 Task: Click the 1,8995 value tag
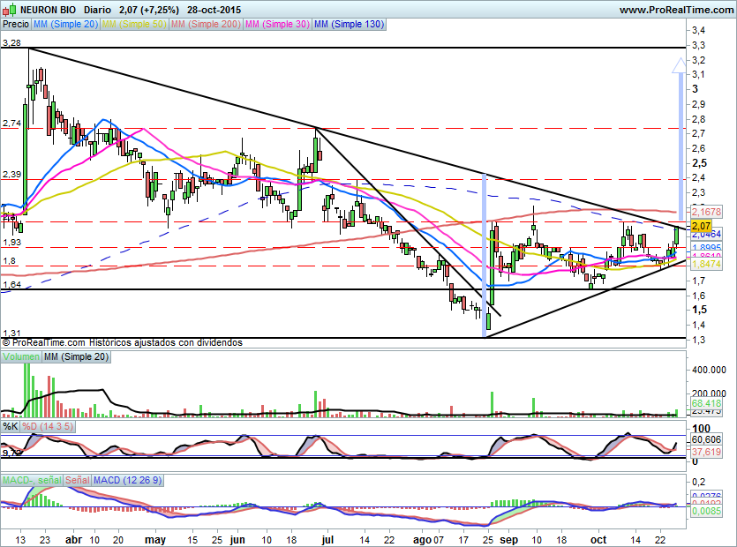point(706,248)
